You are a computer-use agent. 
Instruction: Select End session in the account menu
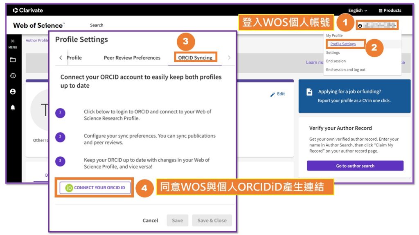[336, 61]
